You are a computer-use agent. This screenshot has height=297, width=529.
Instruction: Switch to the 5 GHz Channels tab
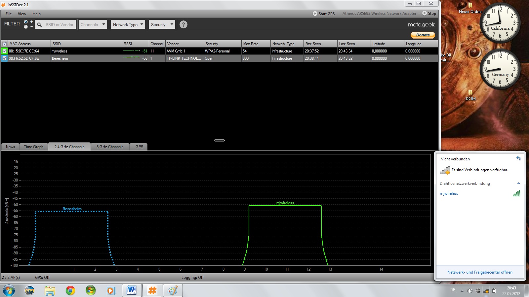coord(110,147)
